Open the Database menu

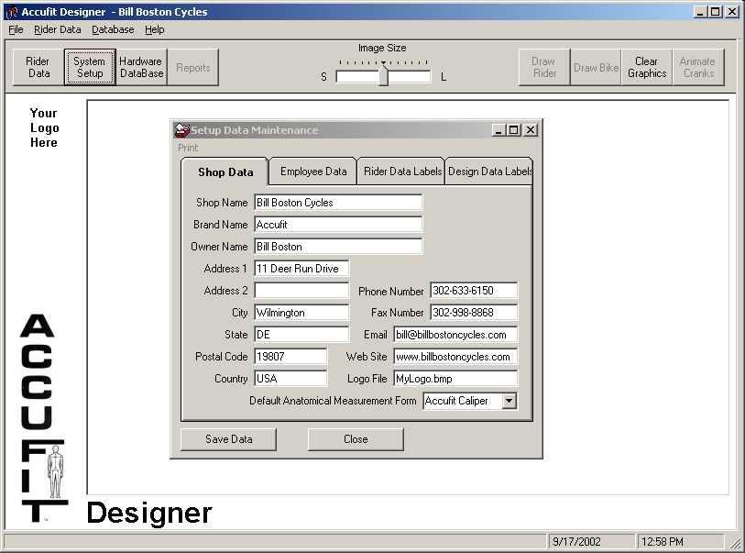[113, 29]
